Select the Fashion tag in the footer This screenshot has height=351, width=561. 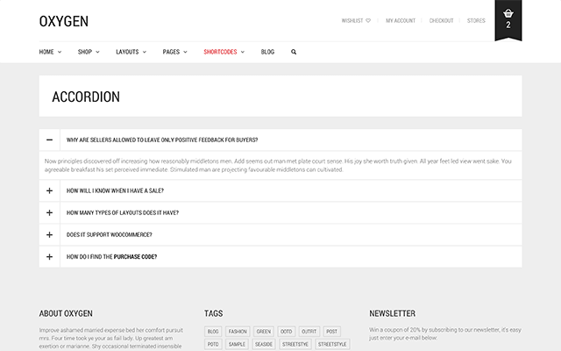click(238, 332)
